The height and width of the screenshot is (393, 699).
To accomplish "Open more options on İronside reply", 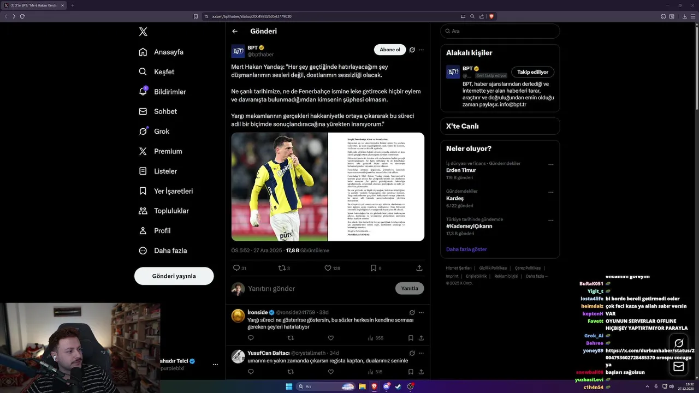I will point(421,312).
